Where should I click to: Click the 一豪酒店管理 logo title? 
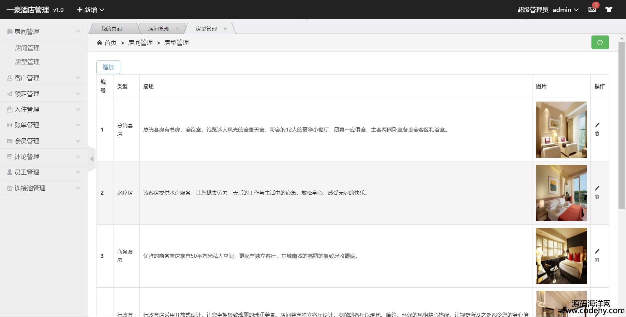coord(28,10)
